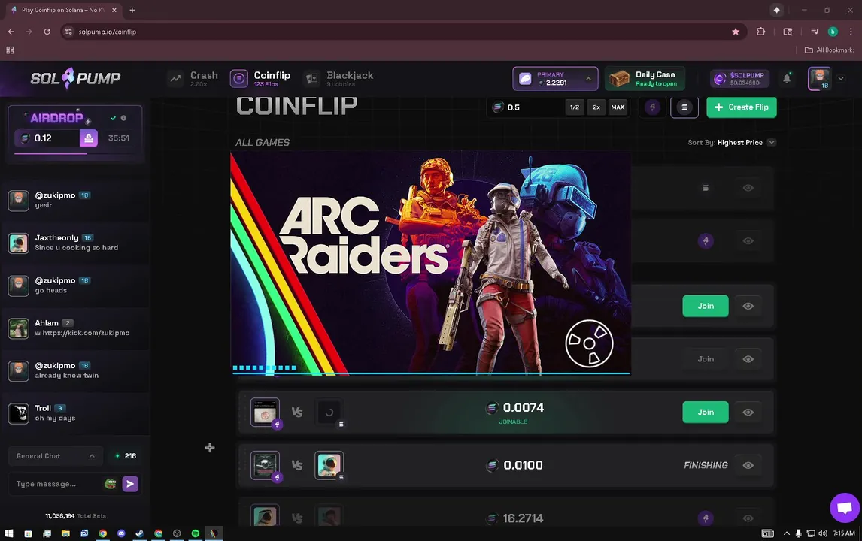The width and height of the screenshot is (862, 541).
Task: Click the Create Flip button
Action: tap(742, 107)
